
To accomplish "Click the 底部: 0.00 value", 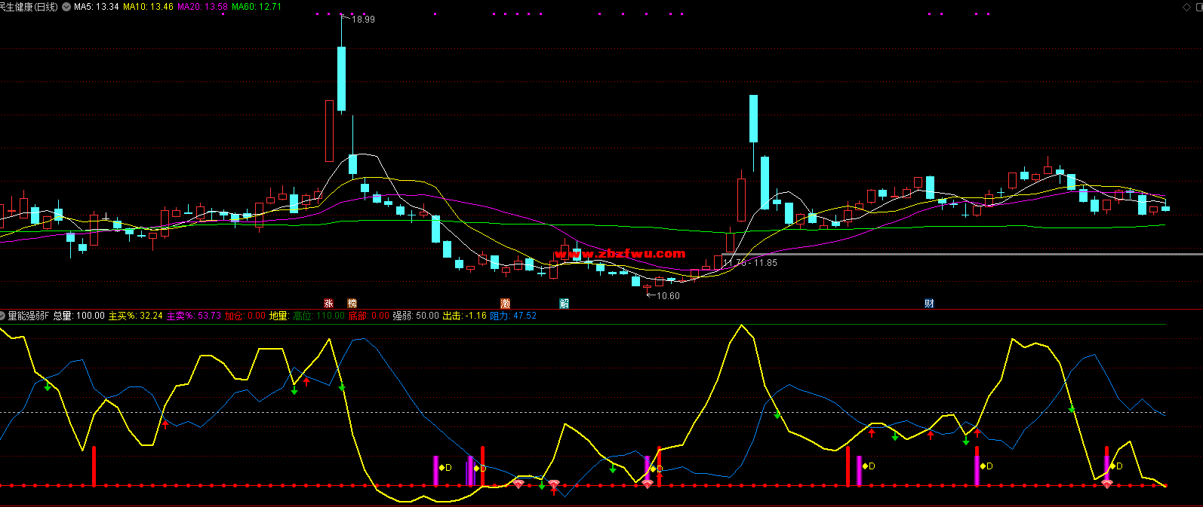I will [x=369, y=316].
